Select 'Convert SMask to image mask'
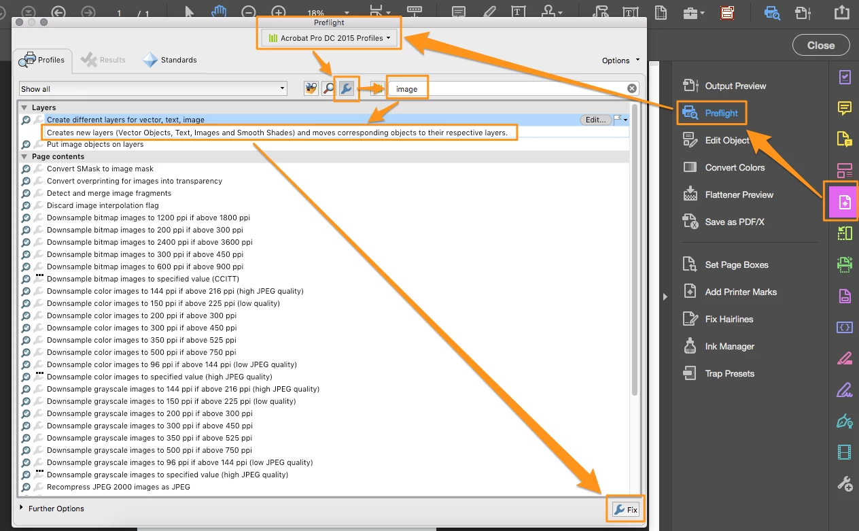This screenshot has height=531, width=859. point(100,169)
